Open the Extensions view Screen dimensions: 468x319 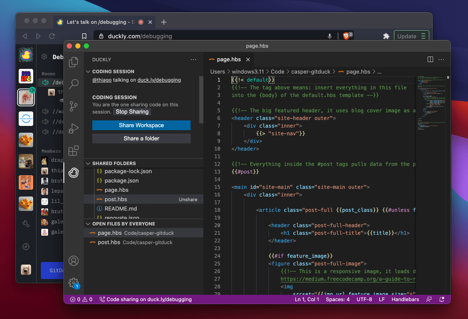tap(74, 151)
